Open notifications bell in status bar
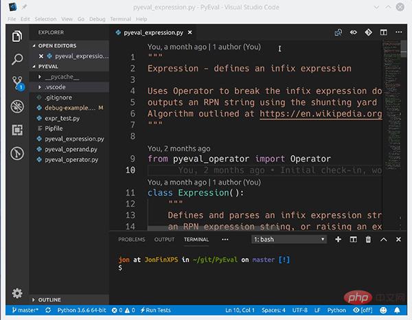Viewport: 412px width, 320px height. [397, 310]
